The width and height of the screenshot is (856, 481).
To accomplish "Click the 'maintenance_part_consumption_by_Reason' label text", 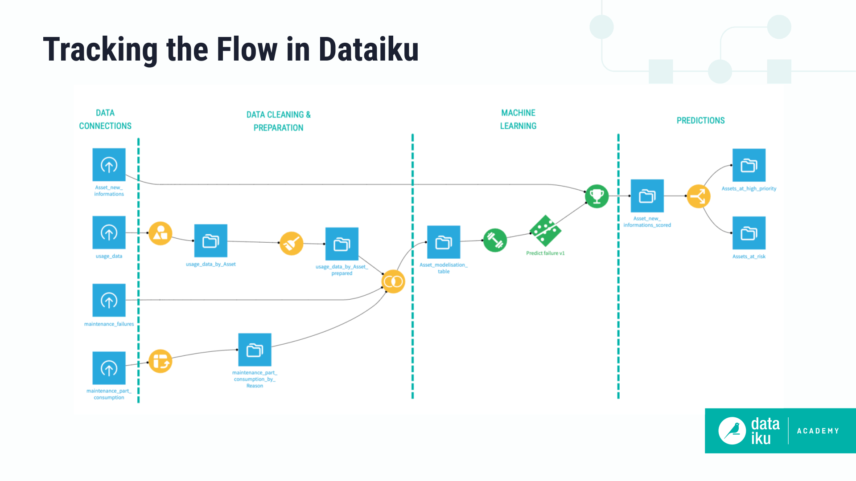I will 255,379.
